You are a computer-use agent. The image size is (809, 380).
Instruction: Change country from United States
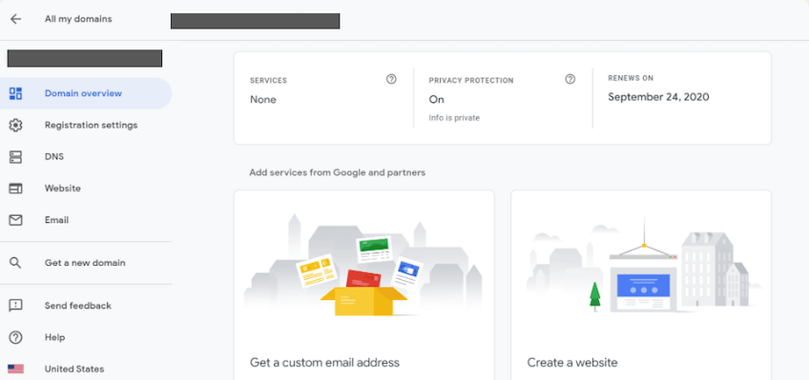tap(74, 369)
